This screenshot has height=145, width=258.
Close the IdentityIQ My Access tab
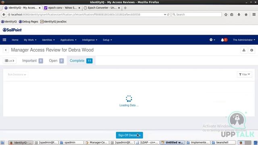[x=40, y=8]
